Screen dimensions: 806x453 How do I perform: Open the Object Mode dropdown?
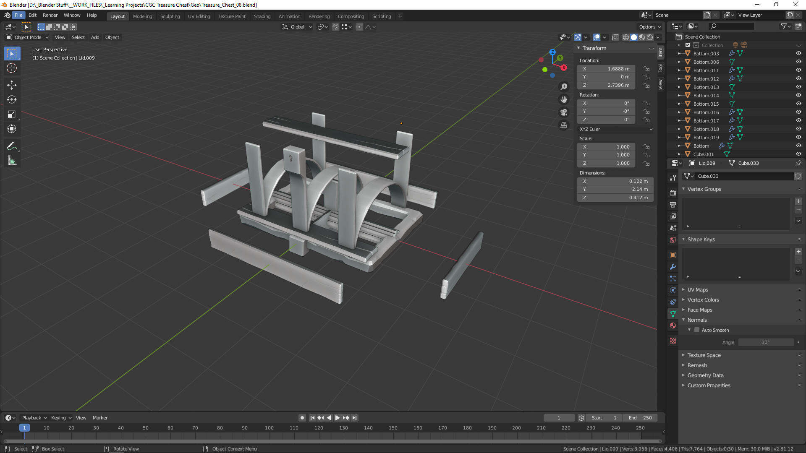click(x=28, y=37)
